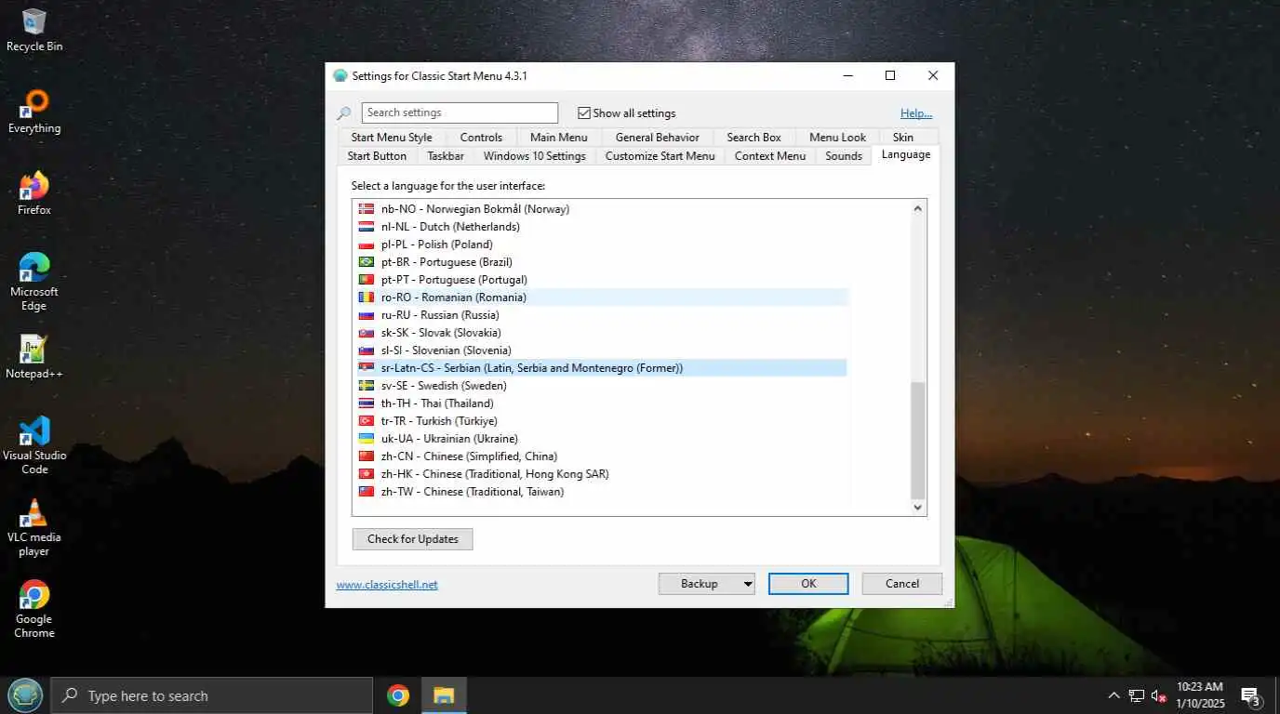Open the Sounds tab
Viewport: 1280px width, 714px height.
844,156
